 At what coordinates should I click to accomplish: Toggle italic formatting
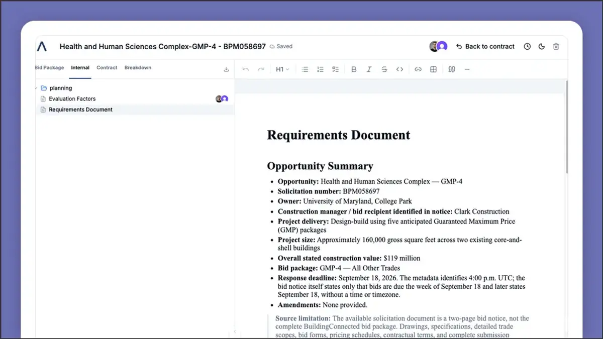[369, 69]
